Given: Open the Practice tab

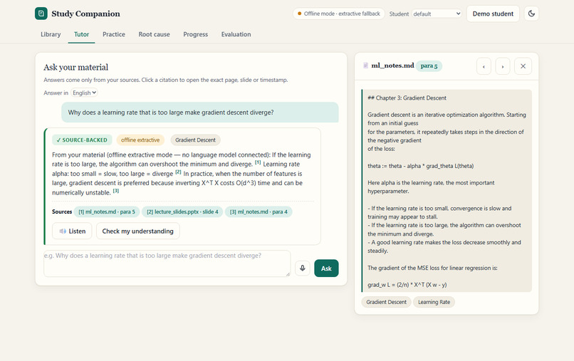Looking at the screenshot, I should tap(114, 34).
